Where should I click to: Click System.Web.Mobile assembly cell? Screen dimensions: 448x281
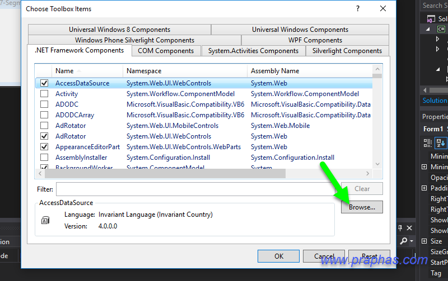(x=280, y=126)
